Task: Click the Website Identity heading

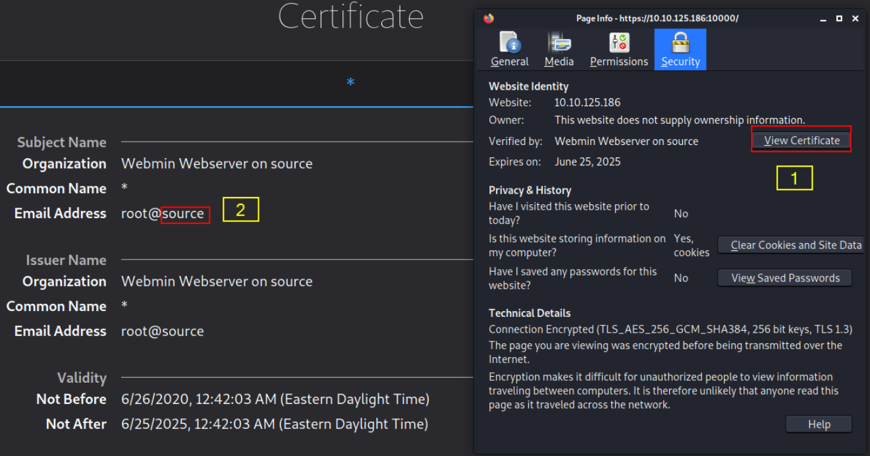Action: click(x=529, y=86)
